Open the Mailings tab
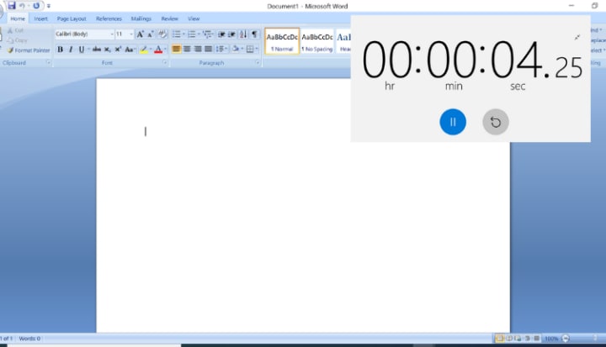The image size is (606, 347). (x=141, y=18)
